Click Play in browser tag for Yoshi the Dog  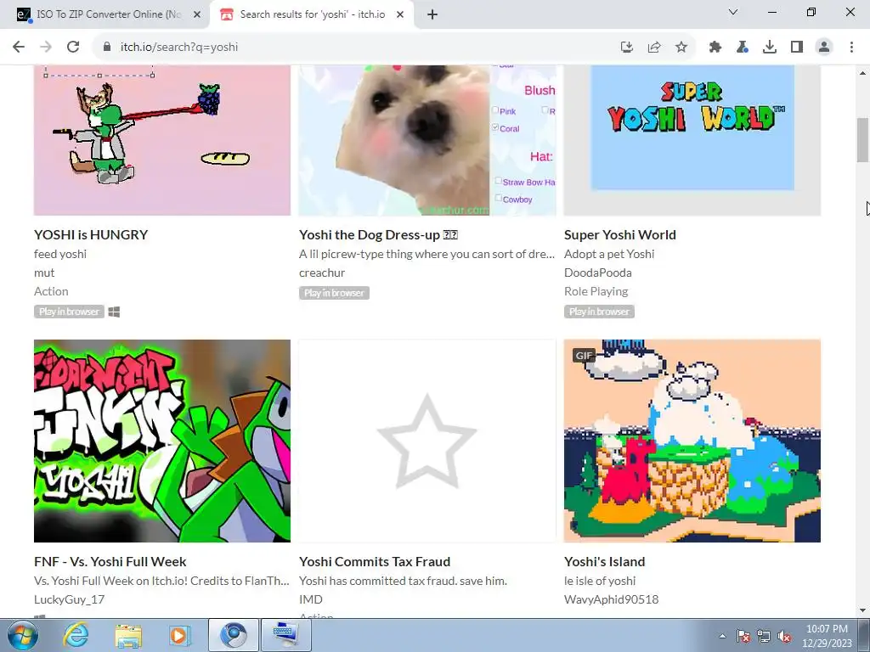point(334,293)
